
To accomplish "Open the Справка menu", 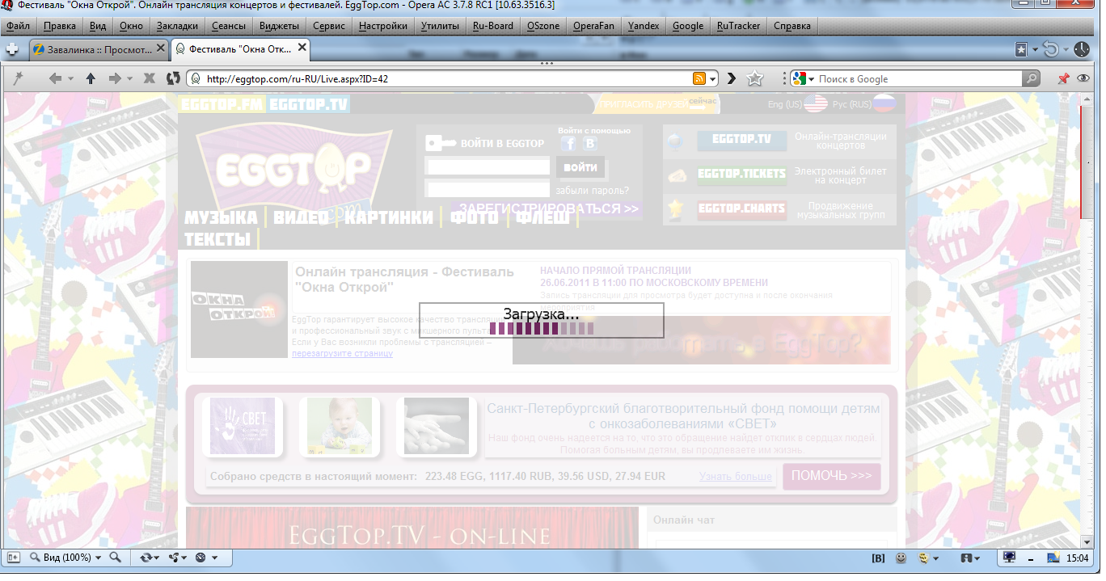I will tap(792, 25).
